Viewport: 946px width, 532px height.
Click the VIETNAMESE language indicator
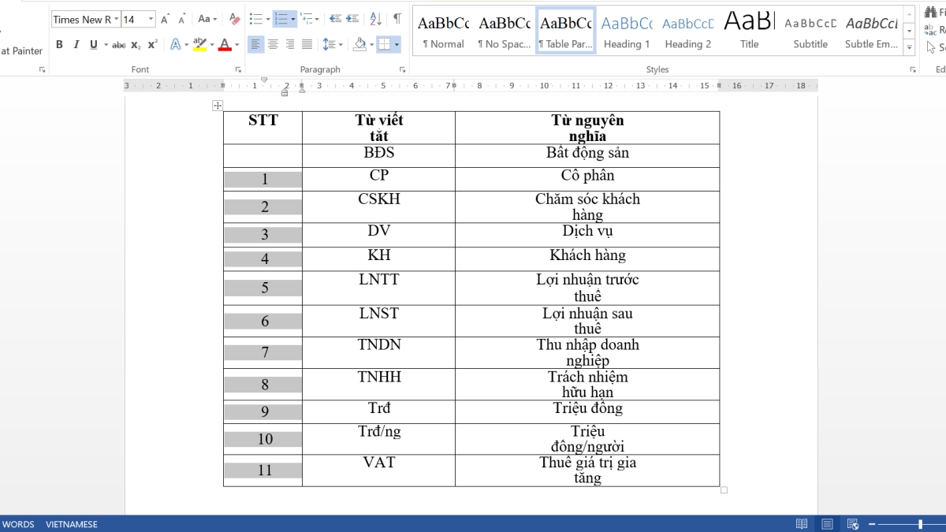tap(71, 523)
